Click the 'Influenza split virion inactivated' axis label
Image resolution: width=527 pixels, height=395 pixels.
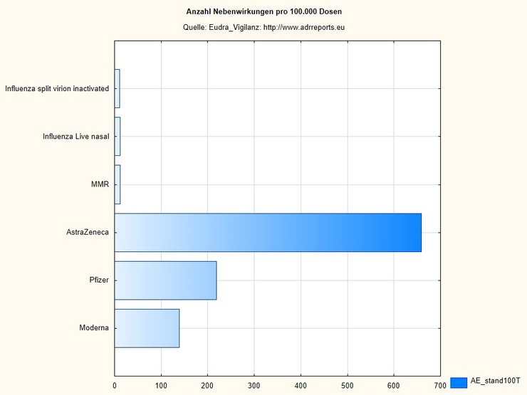coord(57,89)
